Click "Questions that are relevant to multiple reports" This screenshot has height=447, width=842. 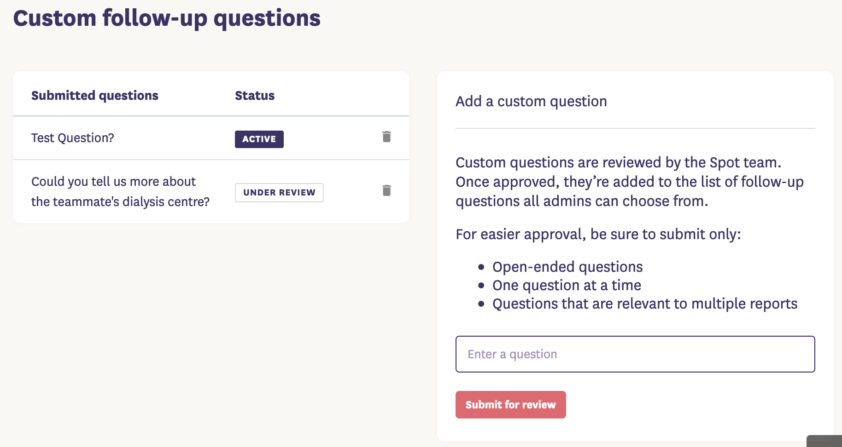coord(644,304)
